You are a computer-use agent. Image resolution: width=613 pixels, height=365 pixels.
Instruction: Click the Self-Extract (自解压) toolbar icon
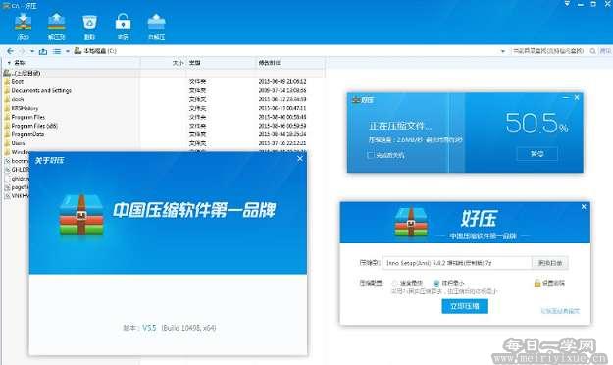[156, 23]
